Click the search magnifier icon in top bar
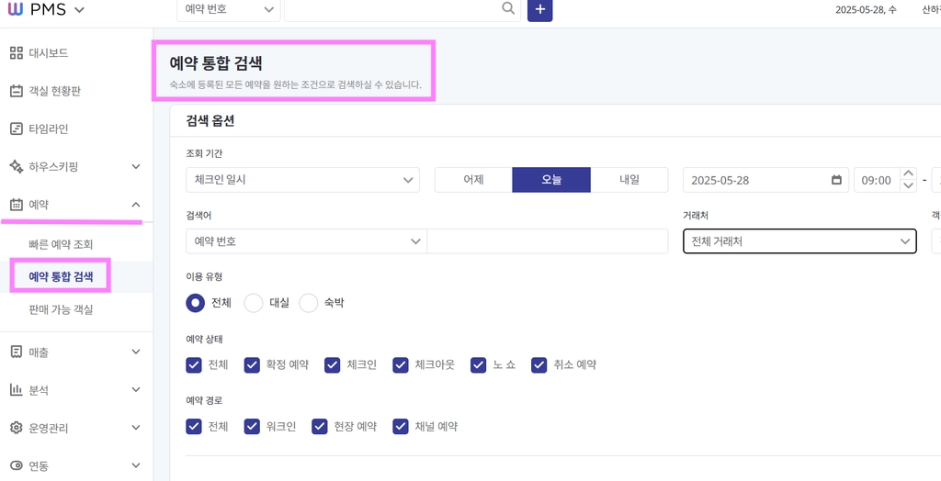 point(507,8)
